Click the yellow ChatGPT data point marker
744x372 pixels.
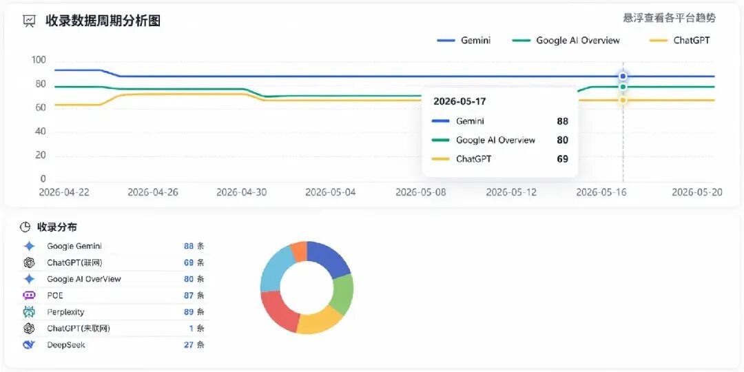(x=623, y=100)
